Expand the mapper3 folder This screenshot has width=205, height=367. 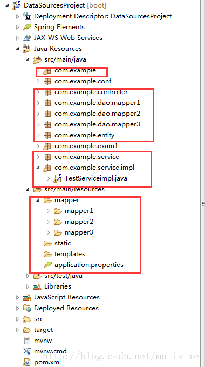click(x=49, y=232)
